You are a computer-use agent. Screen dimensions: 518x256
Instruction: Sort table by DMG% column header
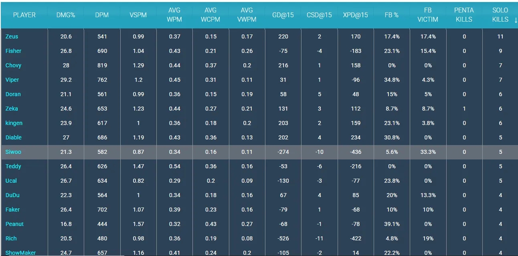(66, 15)
